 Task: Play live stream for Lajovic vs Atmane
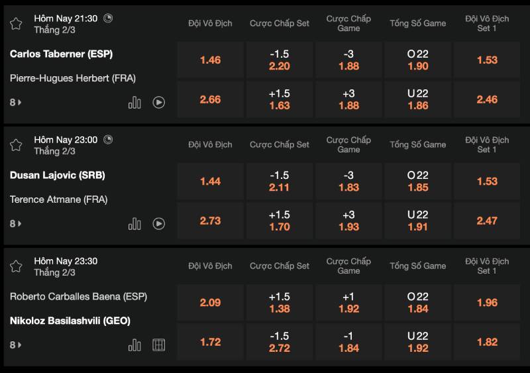[159, 224]
